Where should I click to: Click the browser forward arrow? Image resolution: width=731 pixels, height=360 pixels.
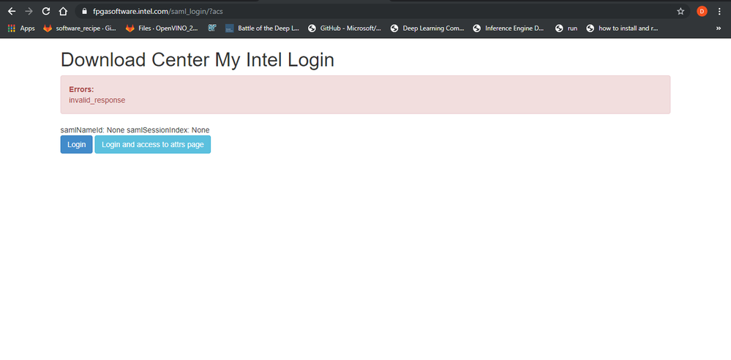(x=29, y=11)
